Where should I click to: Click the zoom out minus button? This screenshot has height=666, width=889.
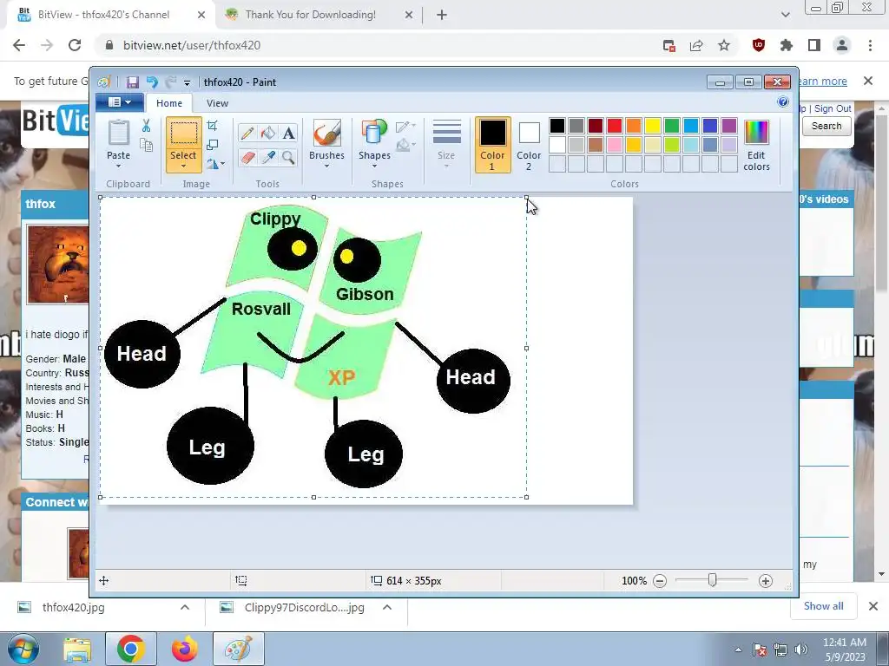[x=660, y=580]
